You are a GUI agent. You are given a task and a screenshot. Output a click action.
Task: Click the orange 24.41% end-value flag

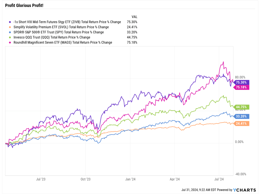[x=242, y=124]
